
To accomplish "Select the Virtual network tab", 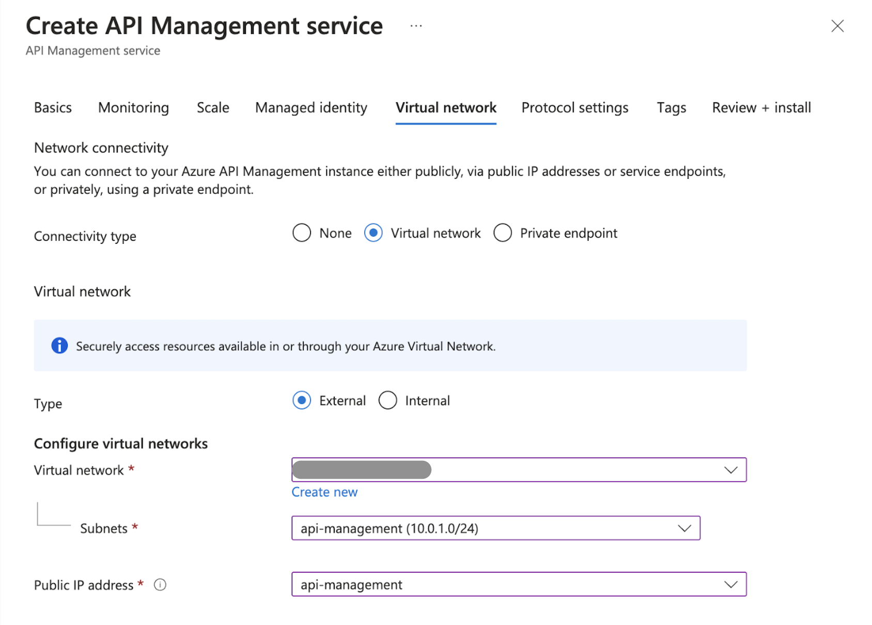I will pyautogui.click(x=446, y=107).
